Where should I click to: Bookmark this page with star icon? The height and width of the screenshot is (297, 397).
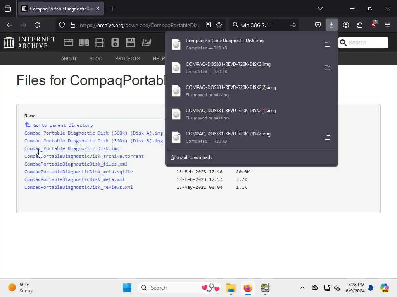pos(219,25)
